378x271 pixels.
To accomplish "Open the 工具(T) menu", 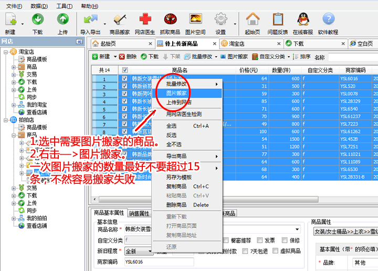I will point(65,6).
